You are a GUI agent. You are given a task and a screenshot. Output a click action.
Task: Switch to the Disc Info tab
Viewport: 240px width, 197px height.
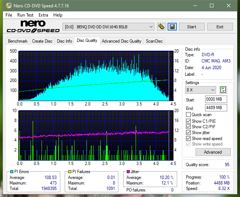[x=64, y=41]
